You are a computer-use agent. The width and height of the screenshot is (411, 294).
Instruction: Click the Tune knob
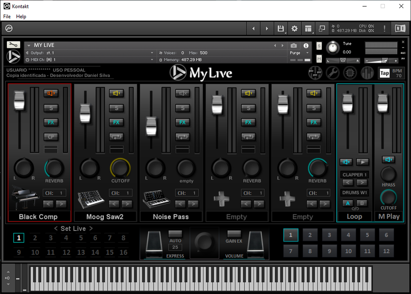(x=332, y=48)
